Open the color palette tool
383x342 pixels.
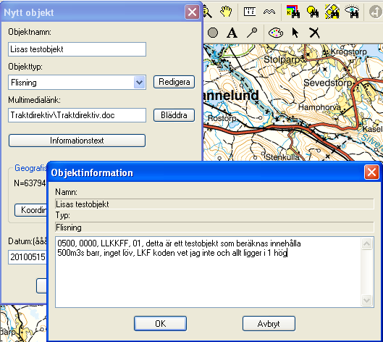click(276, 33)
